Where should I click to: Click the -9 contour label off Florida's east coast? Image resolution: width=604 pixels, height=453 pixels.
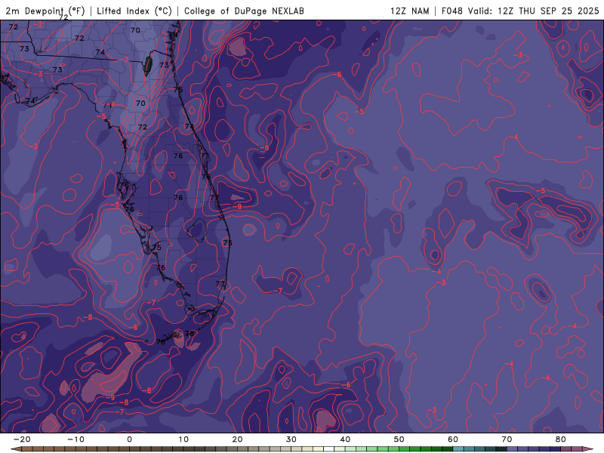tap(237, 206)
